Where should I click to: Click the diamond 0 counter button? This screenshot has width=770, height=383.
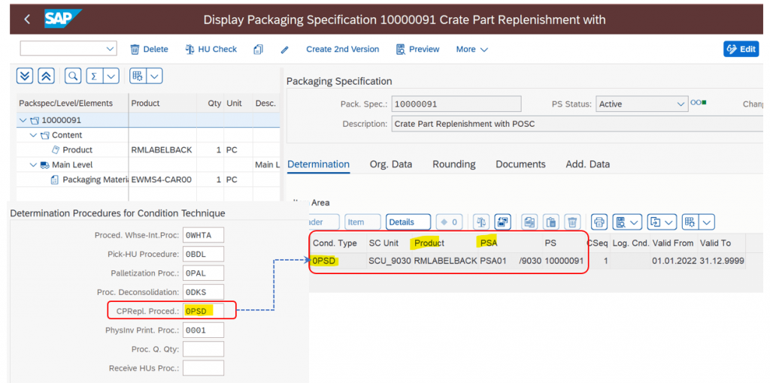450,222
